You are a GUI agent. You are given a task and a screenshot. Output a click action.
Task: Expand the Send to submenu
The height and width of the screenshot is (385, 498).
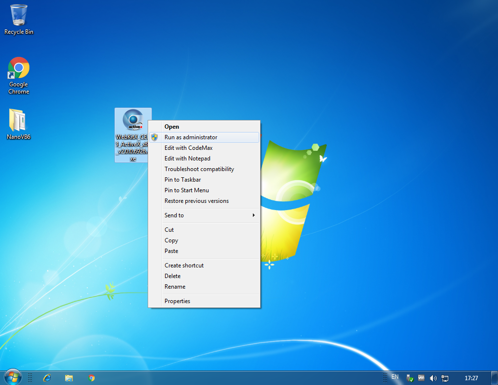click(204, 215)
